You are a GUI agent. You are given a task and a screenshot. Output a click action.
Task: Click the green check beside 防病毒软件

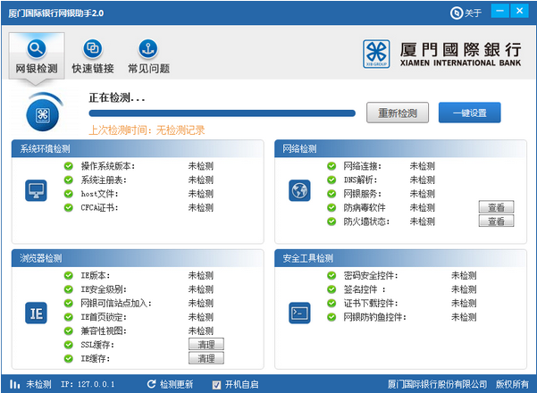(x=331, y=207)
